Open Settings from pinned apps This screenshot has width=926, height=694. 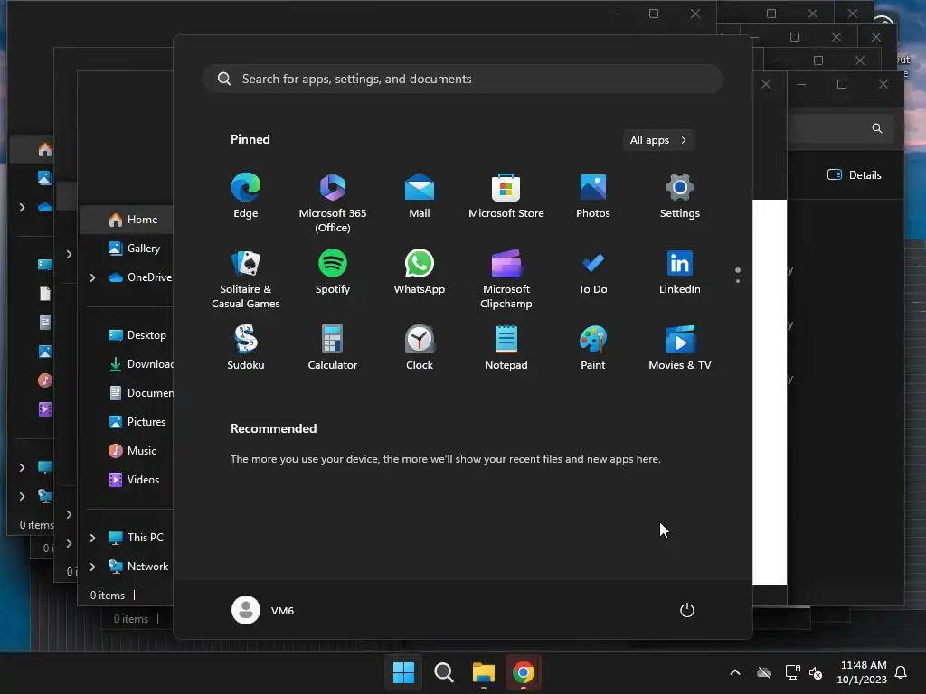click(x=680, y=196)
